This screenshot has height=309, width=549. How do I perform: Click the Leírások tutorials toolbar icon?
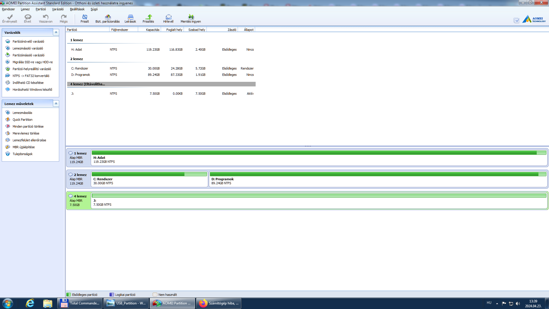pyautogui.click(x=130, y=18)
